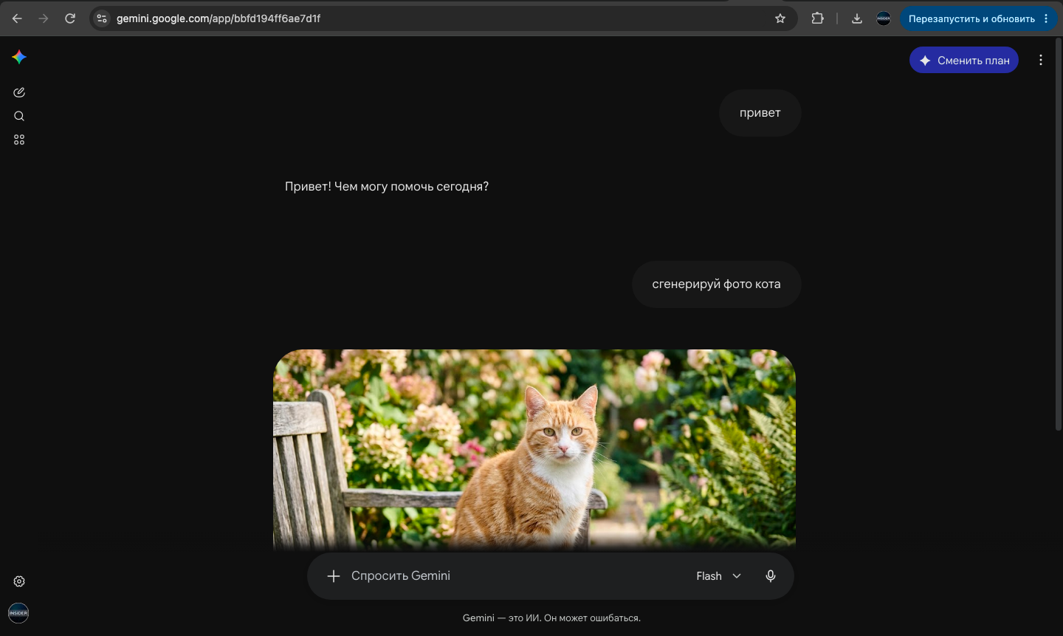
Task: Go back with the browser back arrow
Action: point(17,18)
